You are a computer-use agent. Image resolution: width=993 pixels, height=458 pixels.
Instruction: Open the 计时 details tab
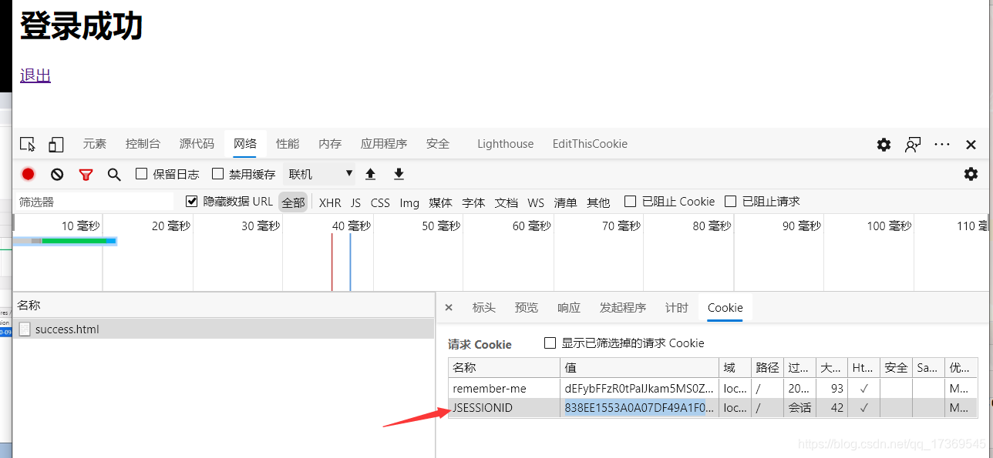[677, 308]
